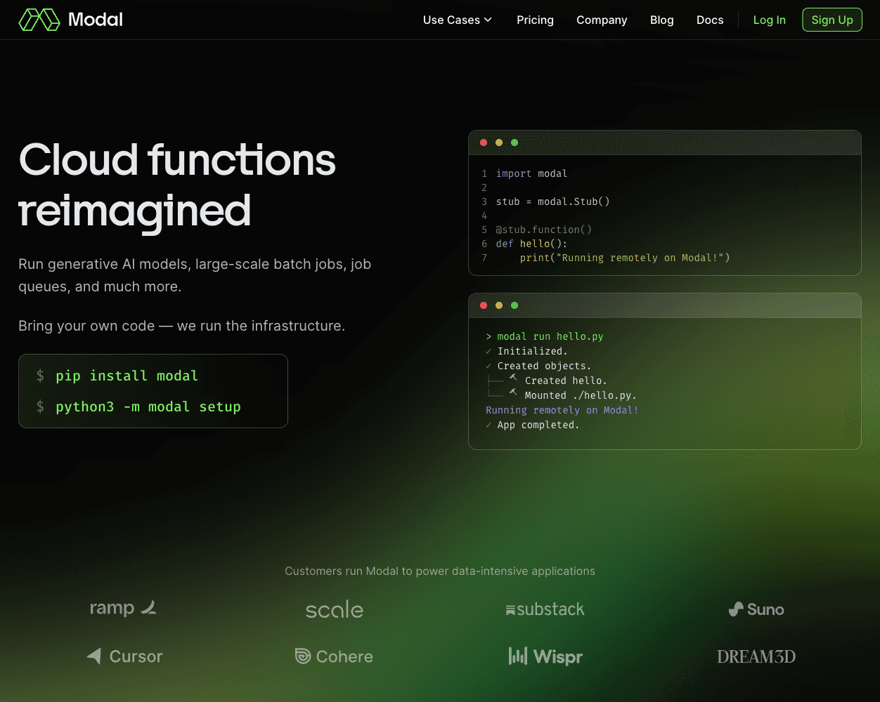Viewport: 880px width, 702px height.
Task: Expand the Use Cases dropdown
Action: tap(458, 20)
